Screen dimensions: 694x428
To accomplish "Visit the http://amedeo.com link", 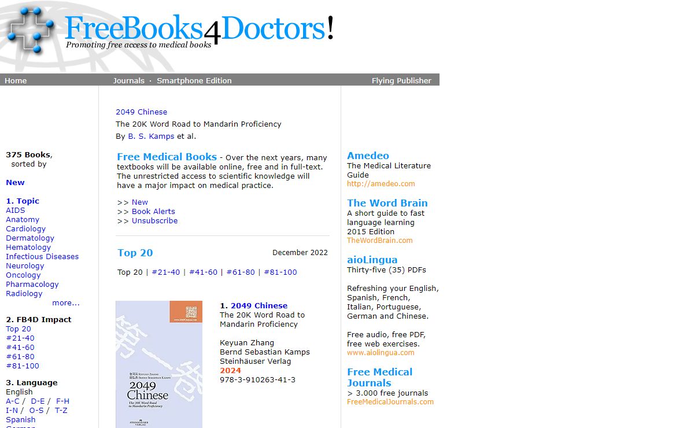I will point(381,184).
